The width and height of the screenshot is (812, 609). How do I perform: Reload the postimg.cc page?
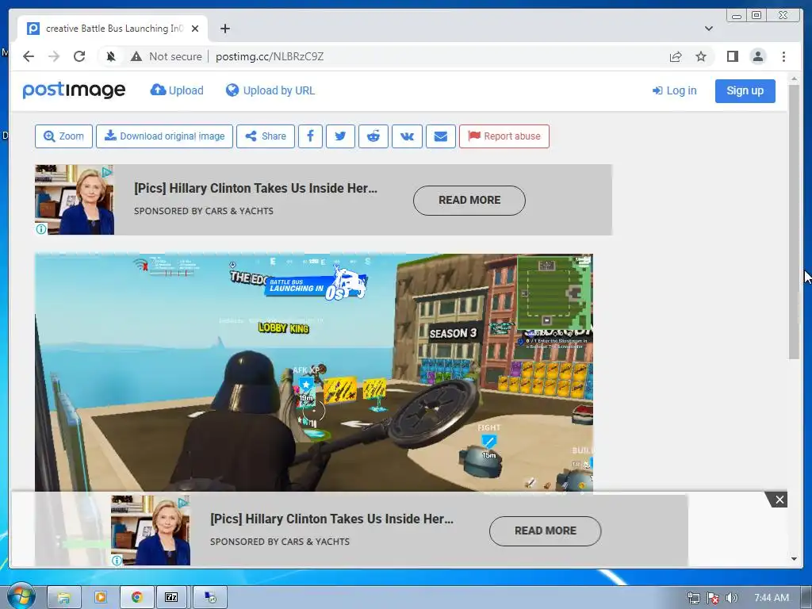point(79,56)
